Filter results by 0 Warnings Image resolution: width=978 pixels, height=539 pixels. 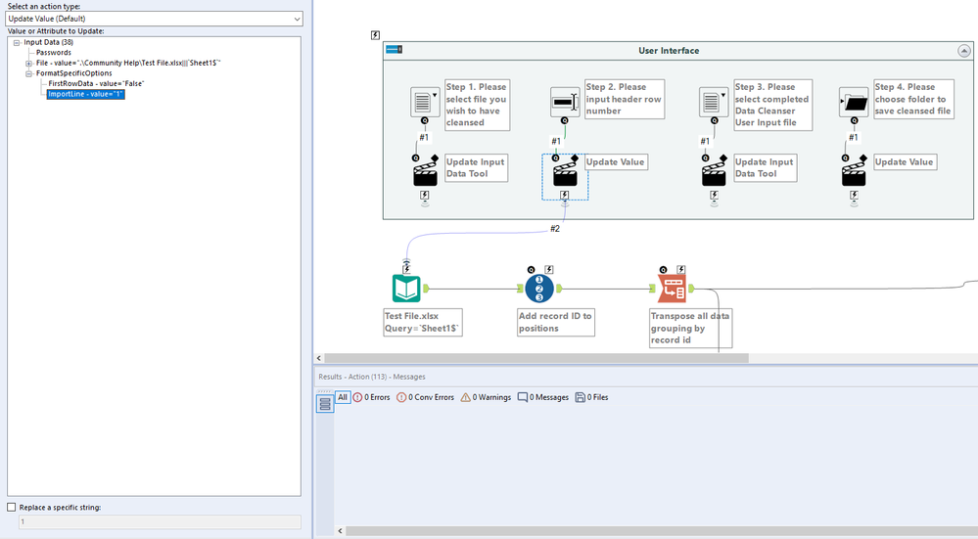point(486,397)
